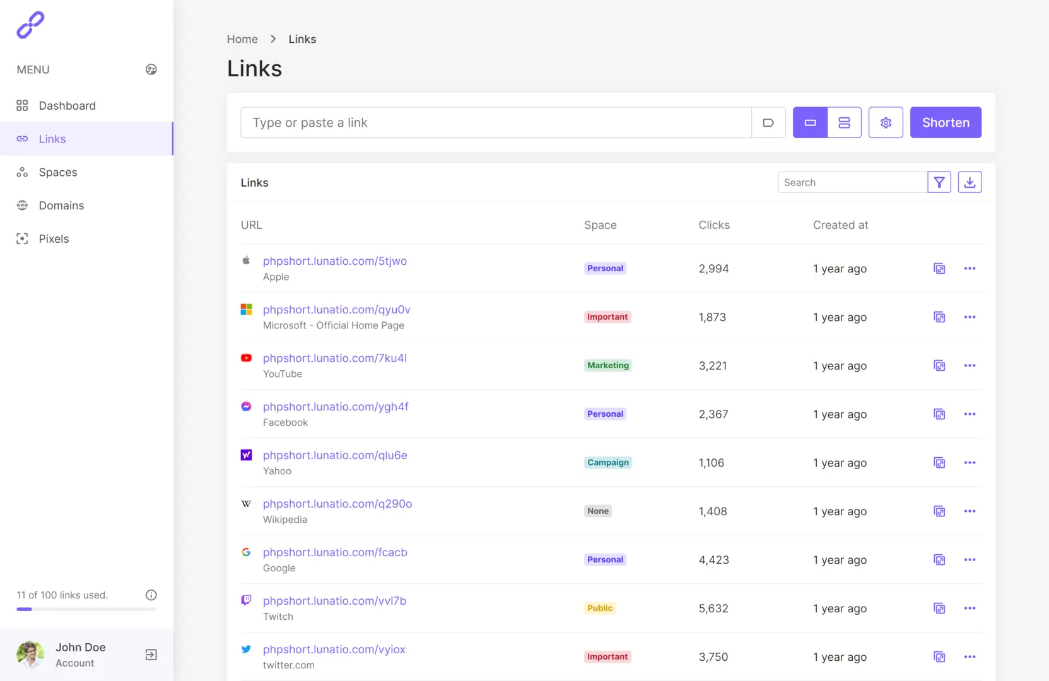Open more options for Wikipedia link
1049x681 pixels.
970,511
